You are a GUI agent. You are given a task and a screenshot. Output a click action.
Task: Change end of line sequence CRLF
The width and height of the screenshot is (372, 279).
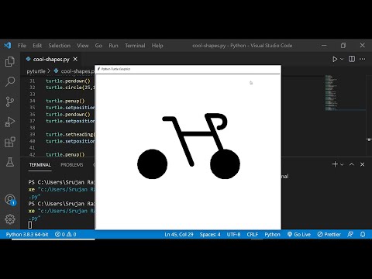coord(253,234)
